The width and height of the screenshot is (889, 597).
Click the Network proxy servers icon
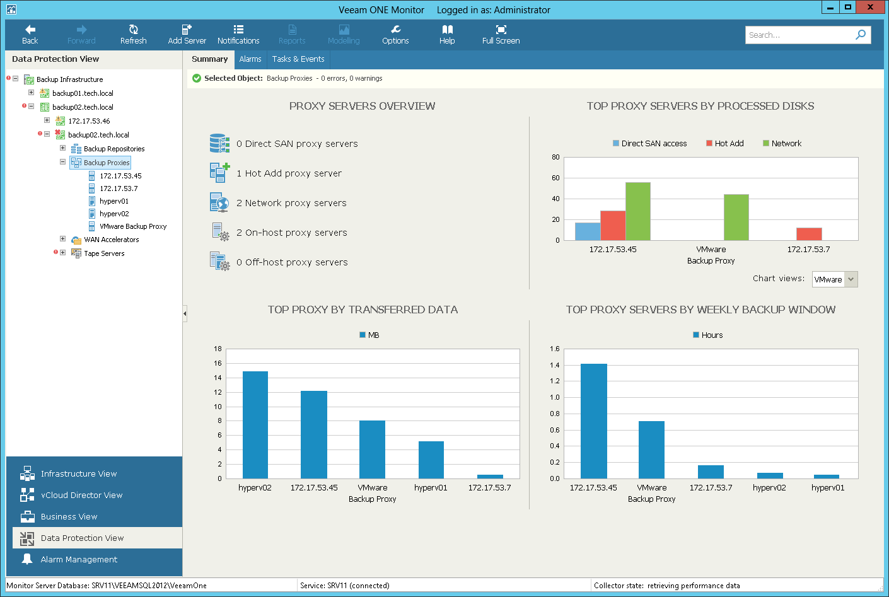[x=219, y=202]
